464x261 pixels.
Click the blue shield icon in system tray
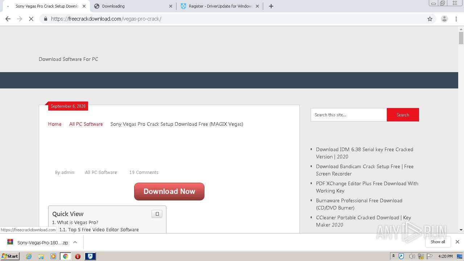tap(401, 256)
